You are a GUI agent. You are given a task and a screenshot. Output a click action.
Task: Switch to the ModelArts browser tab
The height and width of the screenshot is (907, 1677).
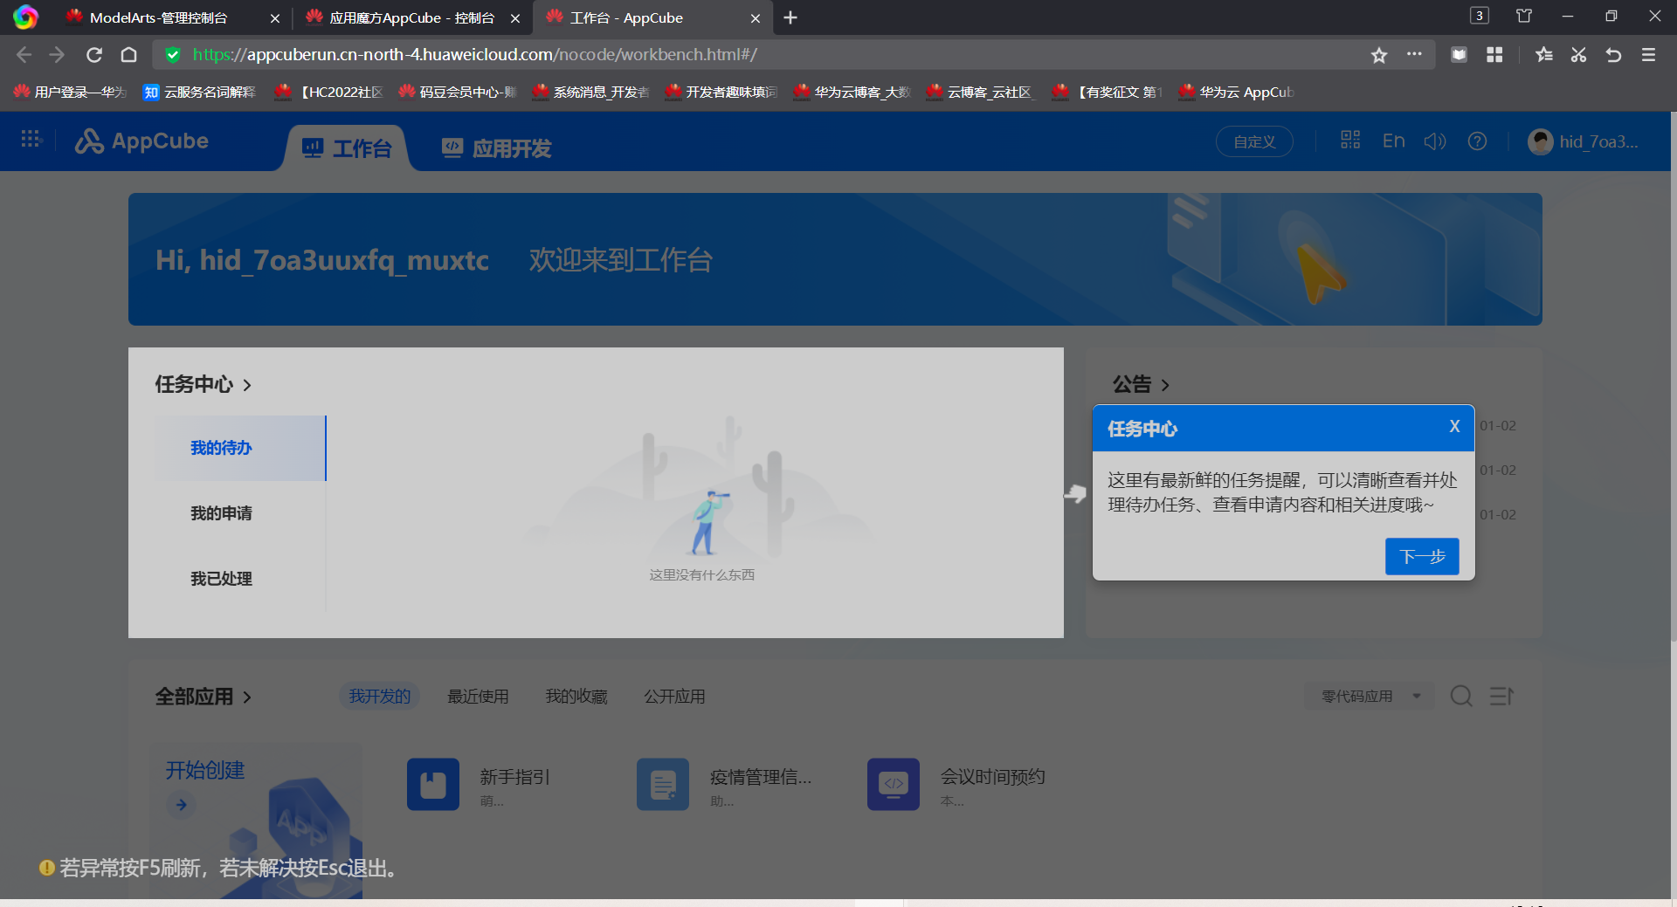[x=173, y=18]
